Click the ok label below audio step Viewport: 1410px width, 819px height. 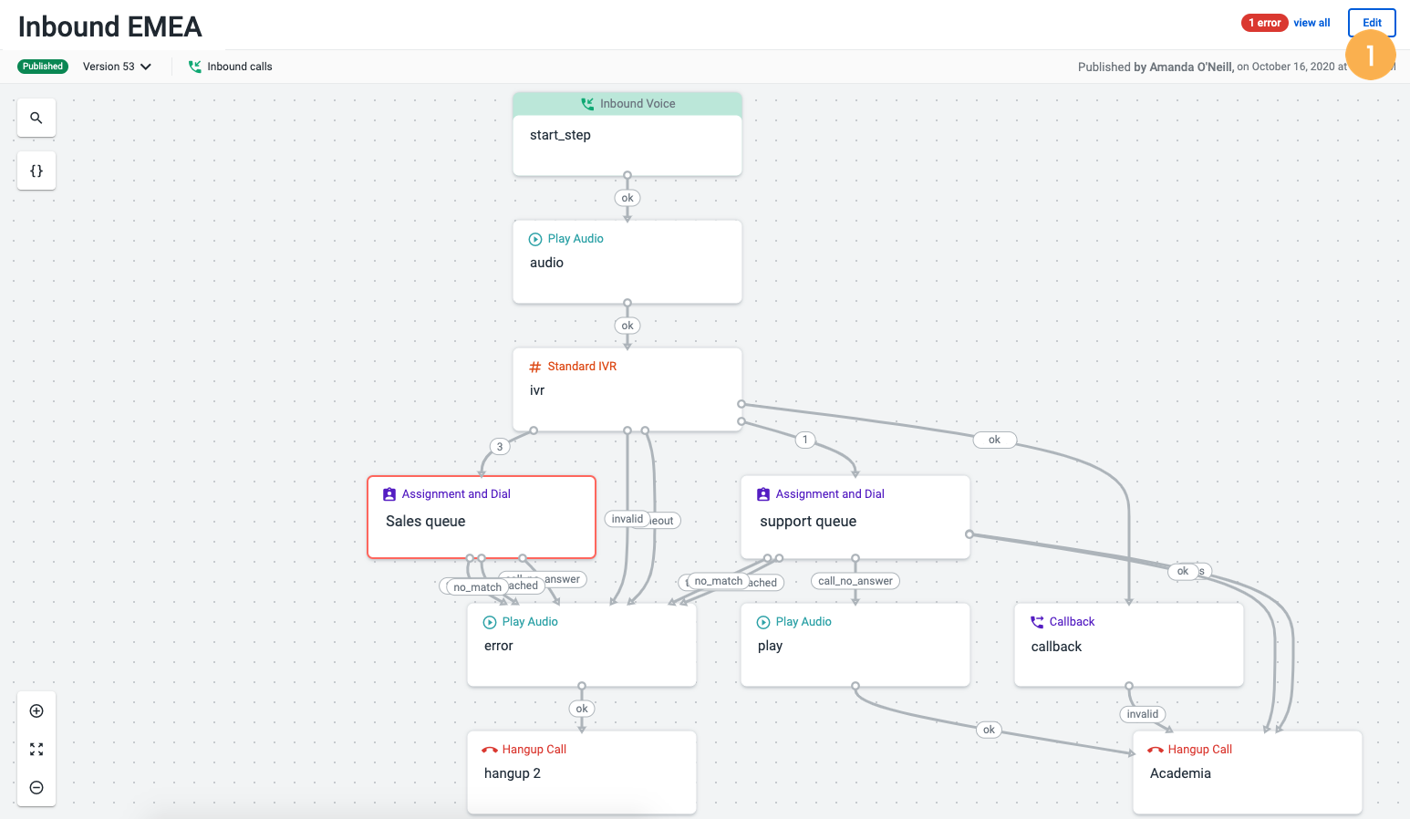[x=627, y=326]
